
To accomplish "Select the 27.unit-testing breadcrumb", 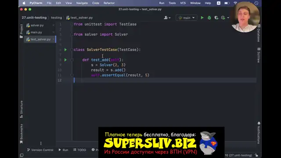I will pos(34,18).
